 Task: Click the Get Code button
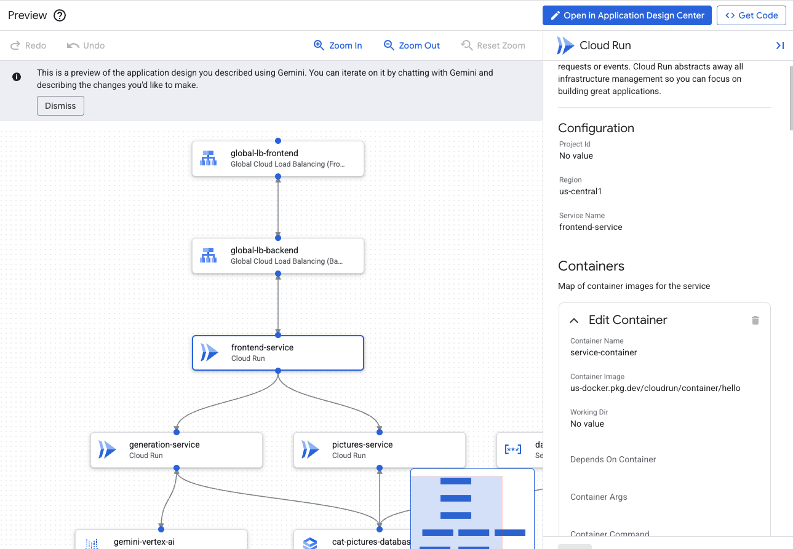(x=751, y=15)
